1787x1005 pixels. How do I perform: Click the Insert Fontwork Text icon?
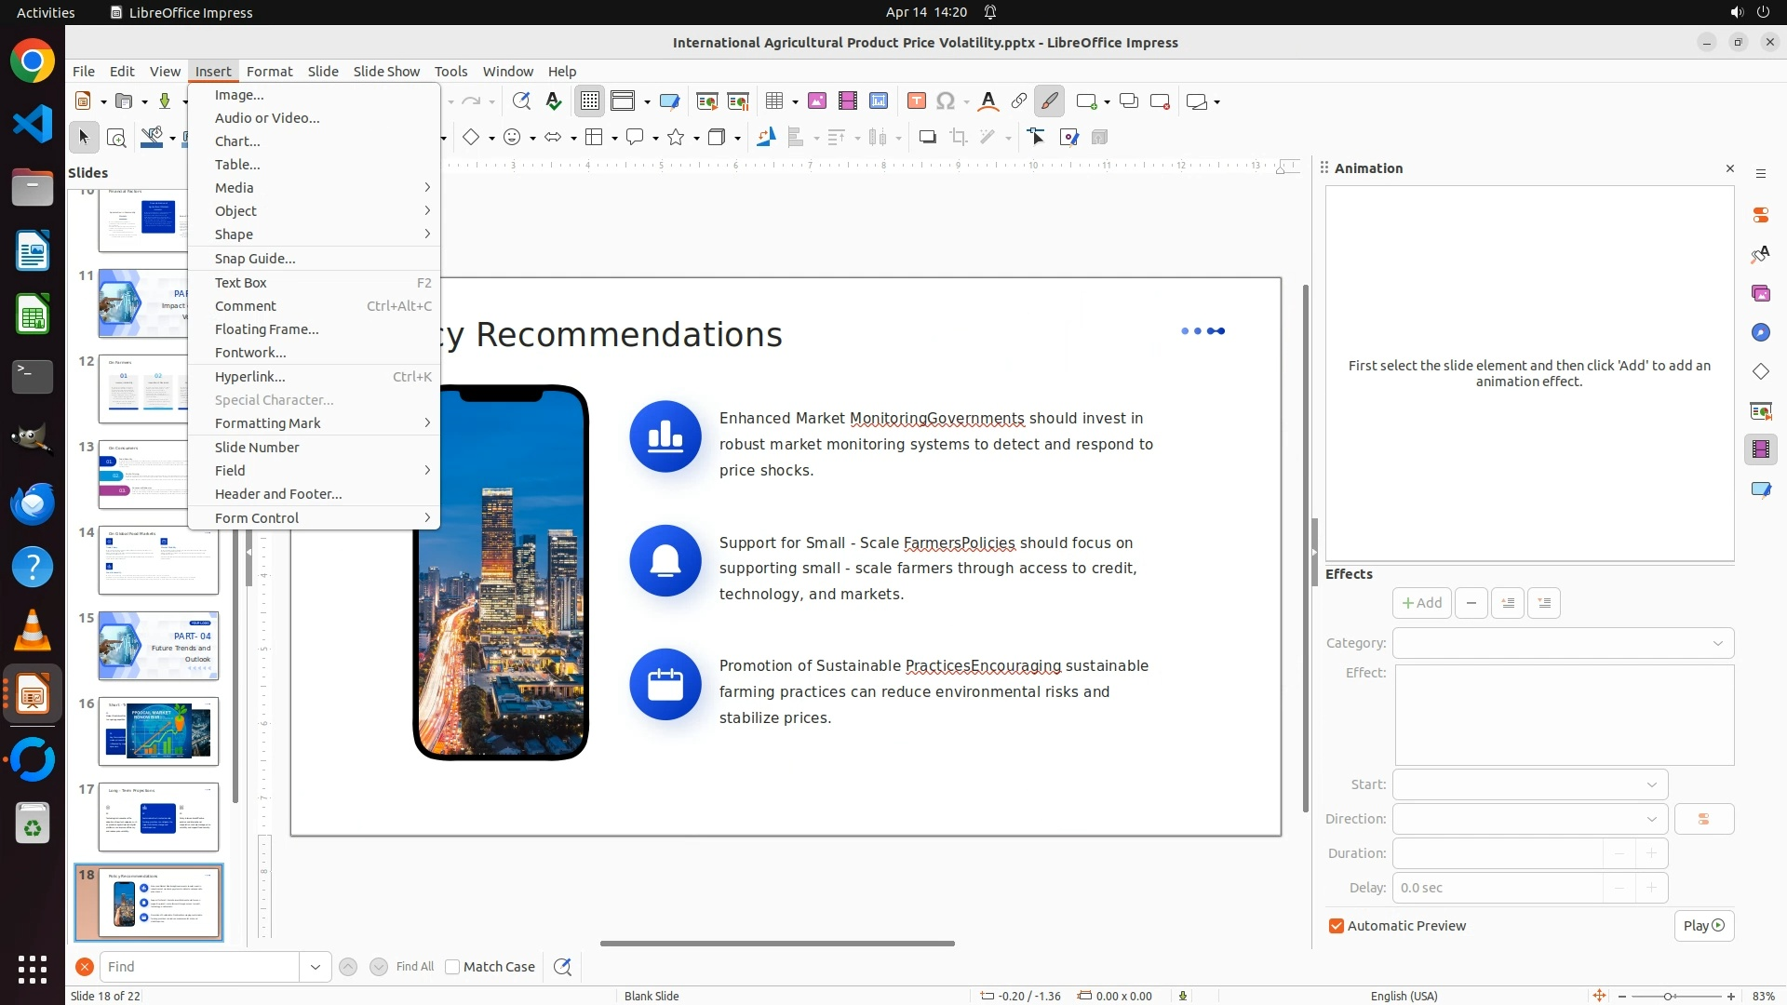pyautogui.click(x=988, y=101)
